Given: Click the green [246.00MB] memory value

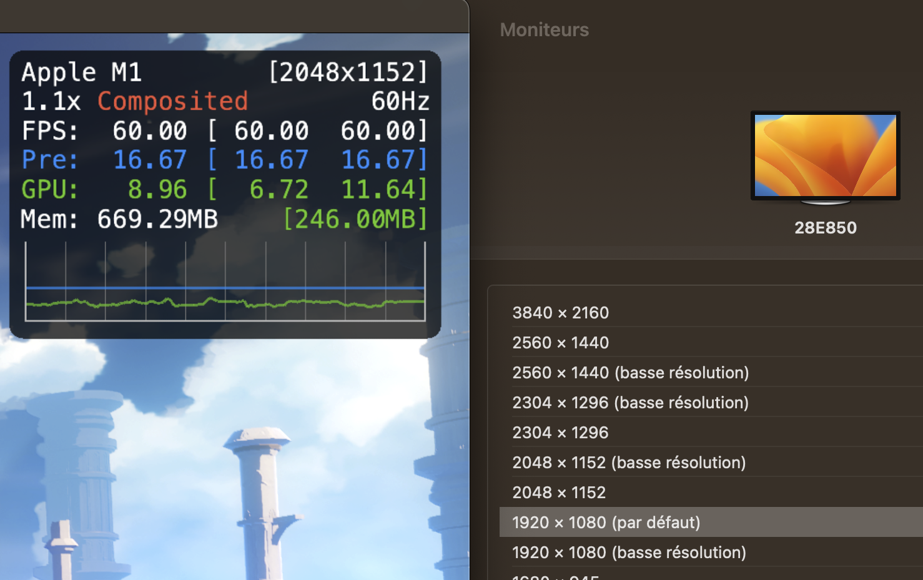Looking at the screenshot, I should 355,219.
